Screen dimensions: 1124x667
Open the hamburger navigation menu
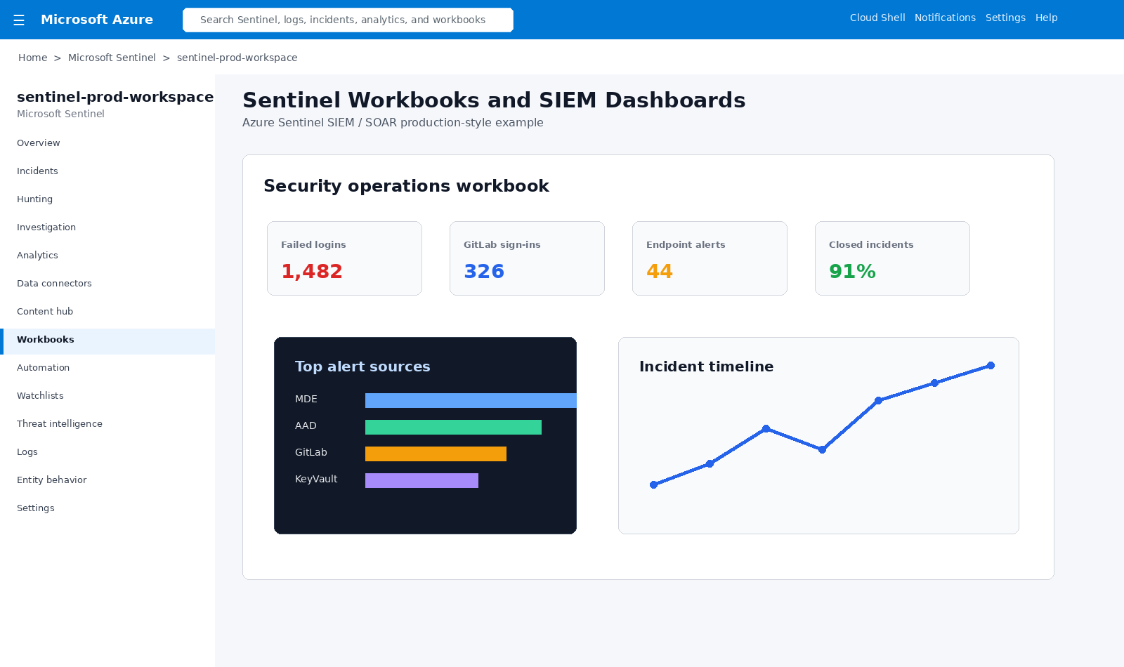click(19, 20)
